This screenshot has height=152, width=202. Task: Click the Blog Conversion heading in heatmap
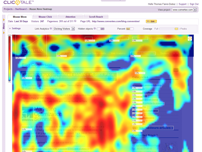[37, 65]
